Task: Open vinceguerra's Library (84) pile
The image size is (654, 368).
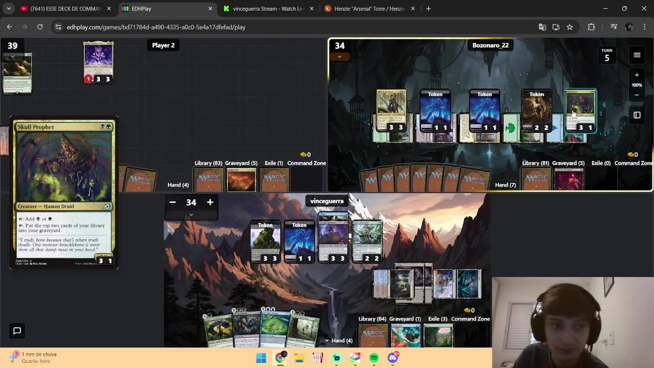Action: [372, 335]
